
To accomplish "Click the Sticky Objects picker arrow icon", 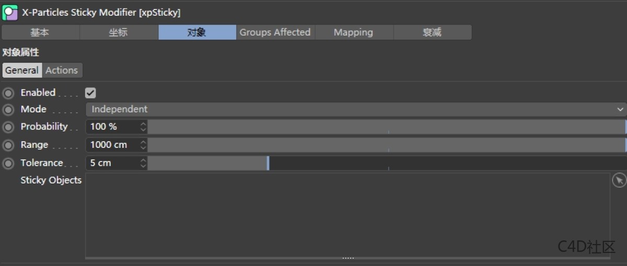I will (x=619, y=180).
